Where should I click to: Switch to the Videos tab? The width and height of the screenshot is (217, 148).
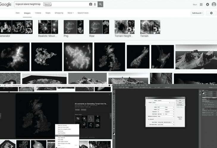click(38, 13)
